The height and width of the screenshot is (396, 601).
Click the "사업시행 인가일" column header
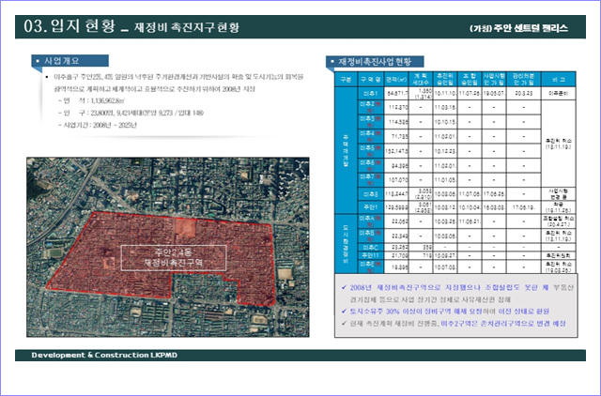click(x=494, y=79)
